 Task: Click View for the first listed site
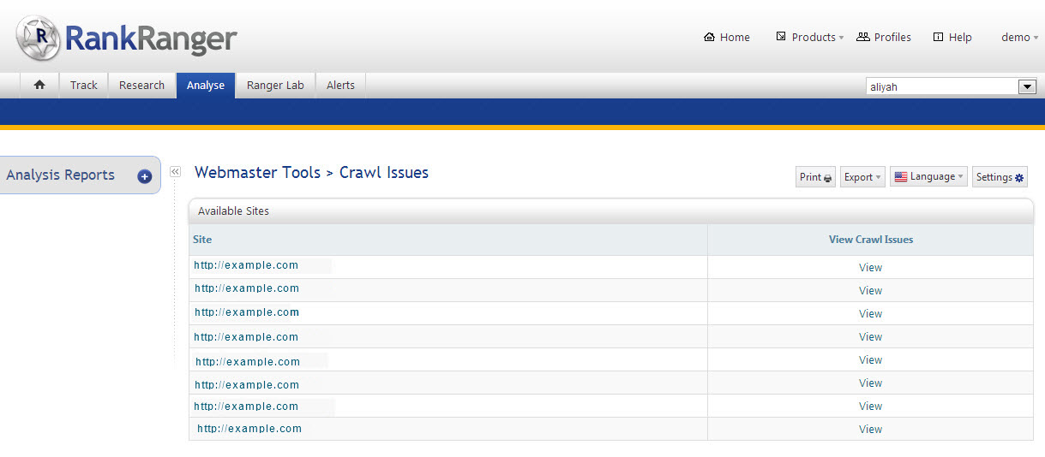(x=870, y=268)
